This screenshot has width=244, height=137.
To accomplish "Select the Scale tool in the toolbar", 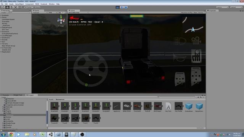I will [16, 7].
